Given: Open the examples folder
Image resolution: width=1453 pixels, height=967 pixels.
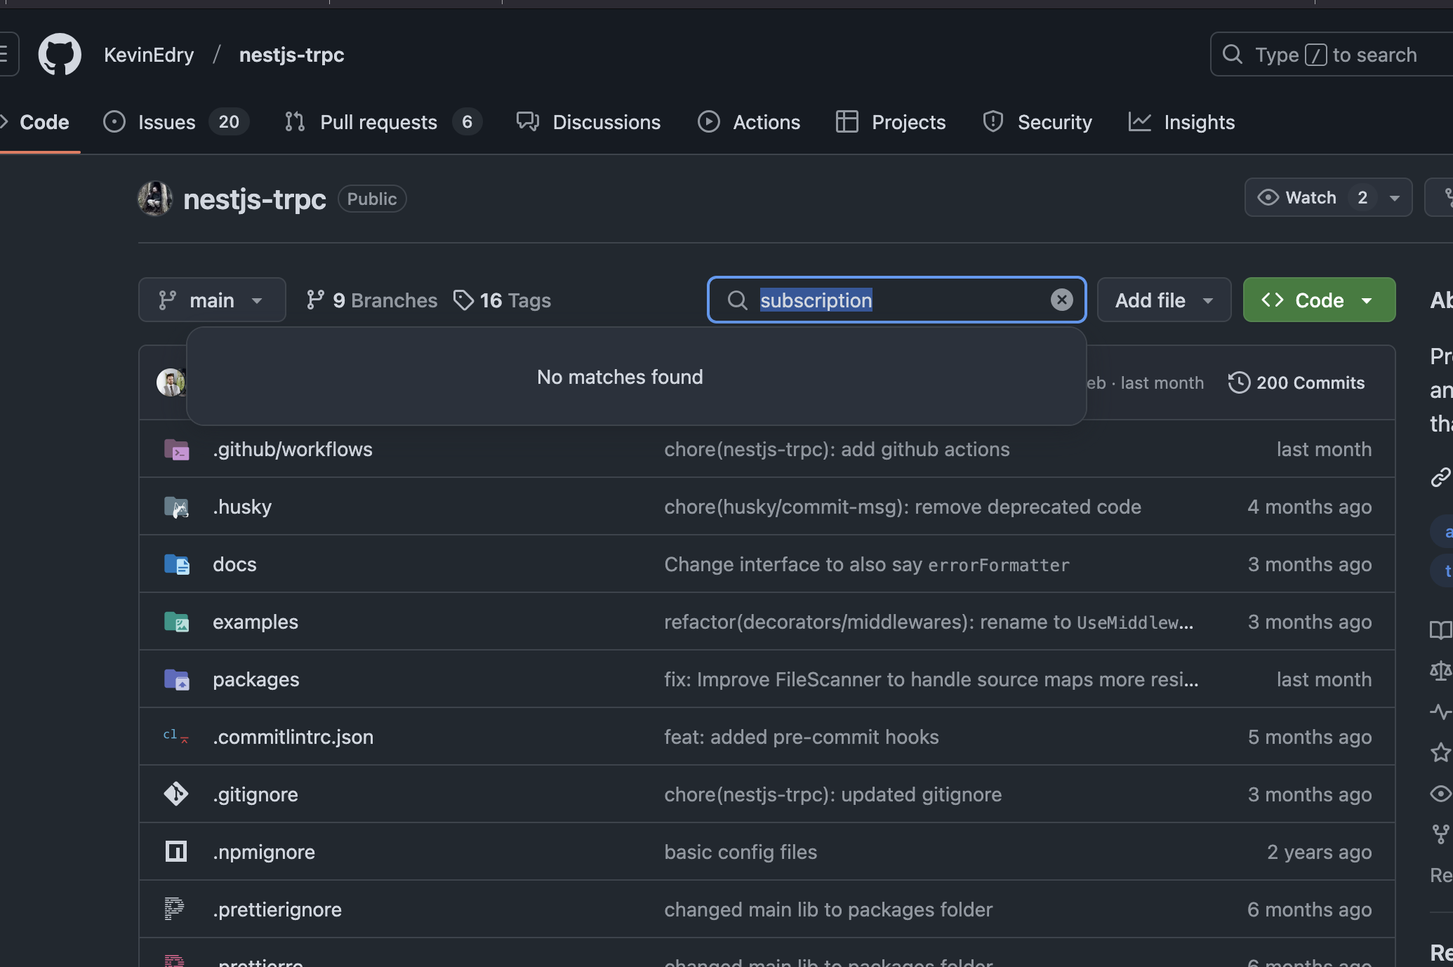Looking at the screenshot, I should tap(256, 622).
